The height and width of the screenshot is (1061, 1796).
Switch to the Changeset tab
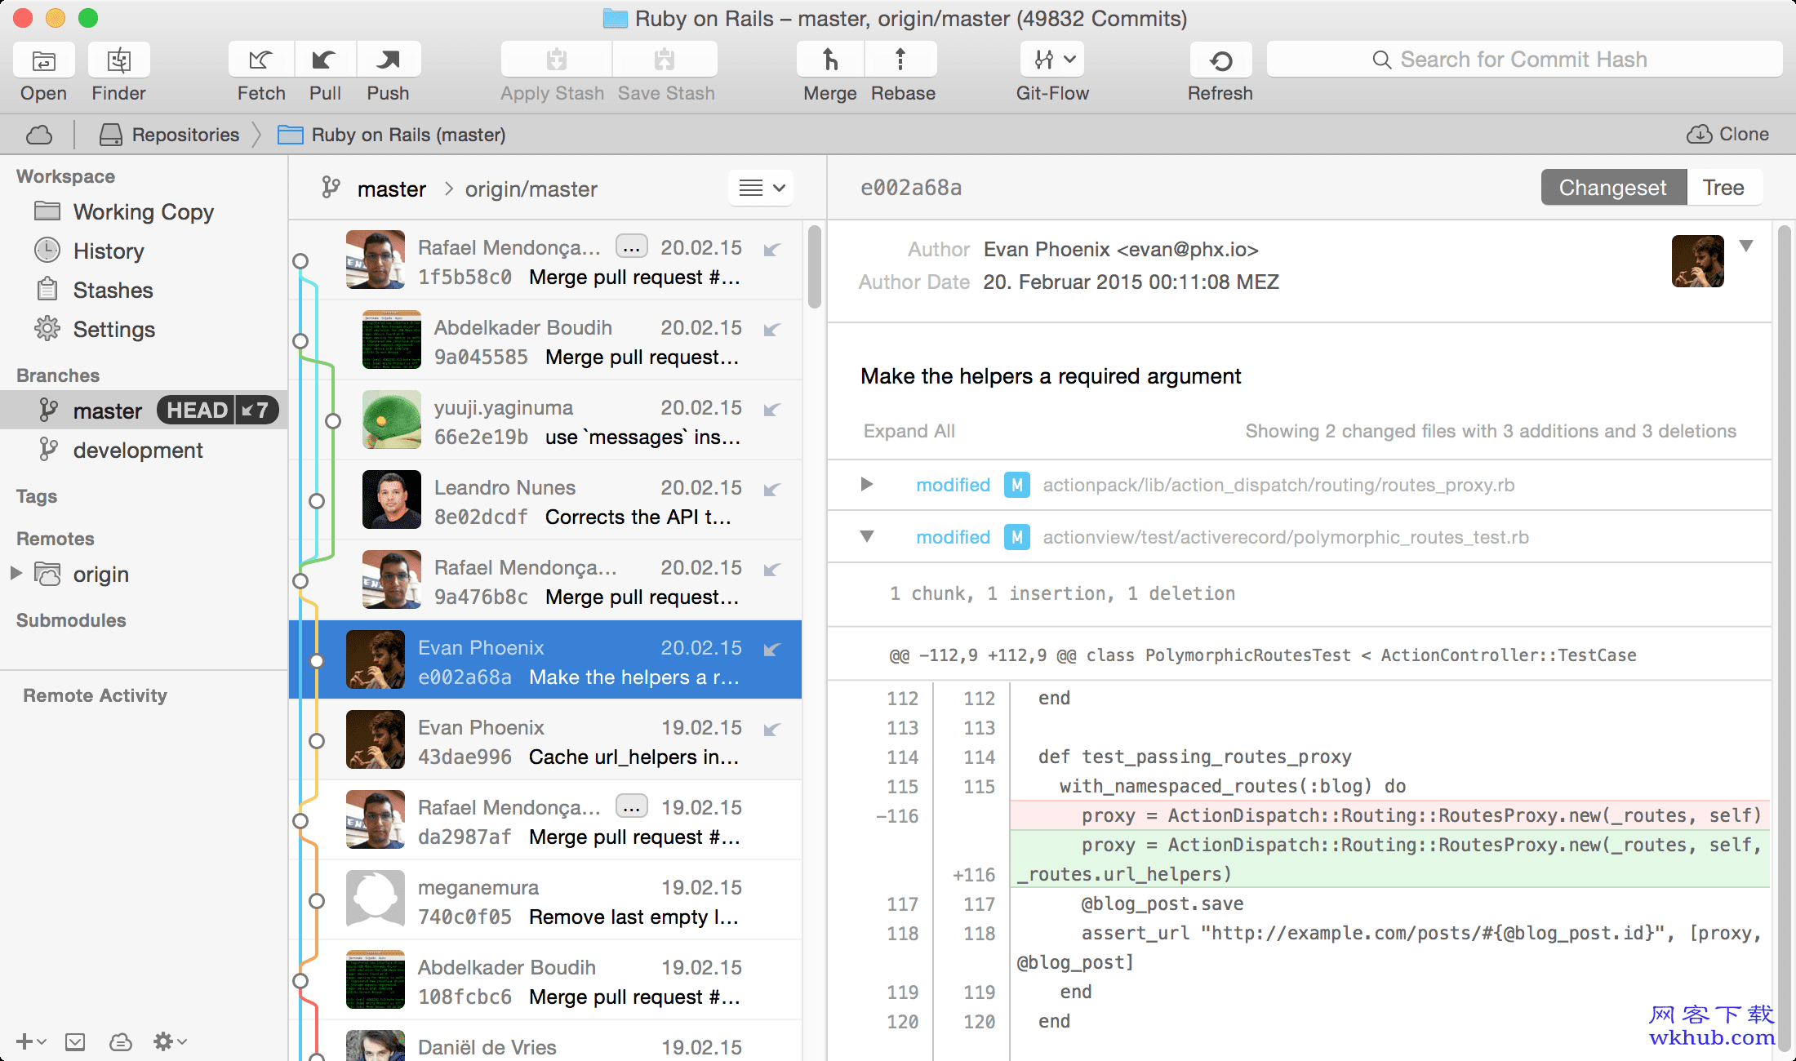click(x=1613, y=188)
